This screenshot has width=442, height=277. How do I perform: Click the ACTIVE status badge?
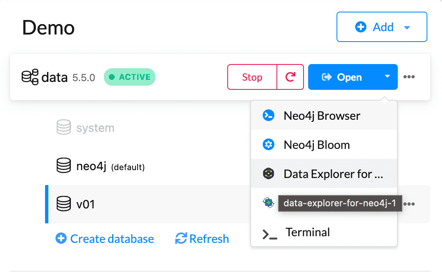pyautogui.click(x=130, y=77)
